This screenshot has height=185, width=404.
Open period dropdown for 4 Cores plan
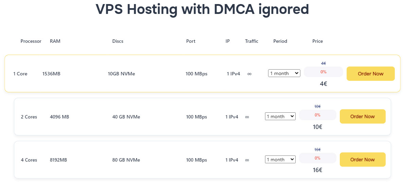(280, 160)
